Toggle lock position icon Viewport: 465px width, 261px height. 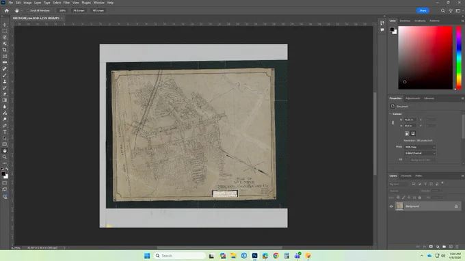pyautogui.click(x=409, y=197)
